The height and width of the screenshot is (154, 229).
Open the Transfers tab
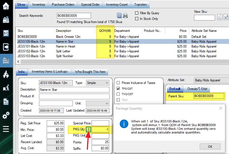point(141,5)
